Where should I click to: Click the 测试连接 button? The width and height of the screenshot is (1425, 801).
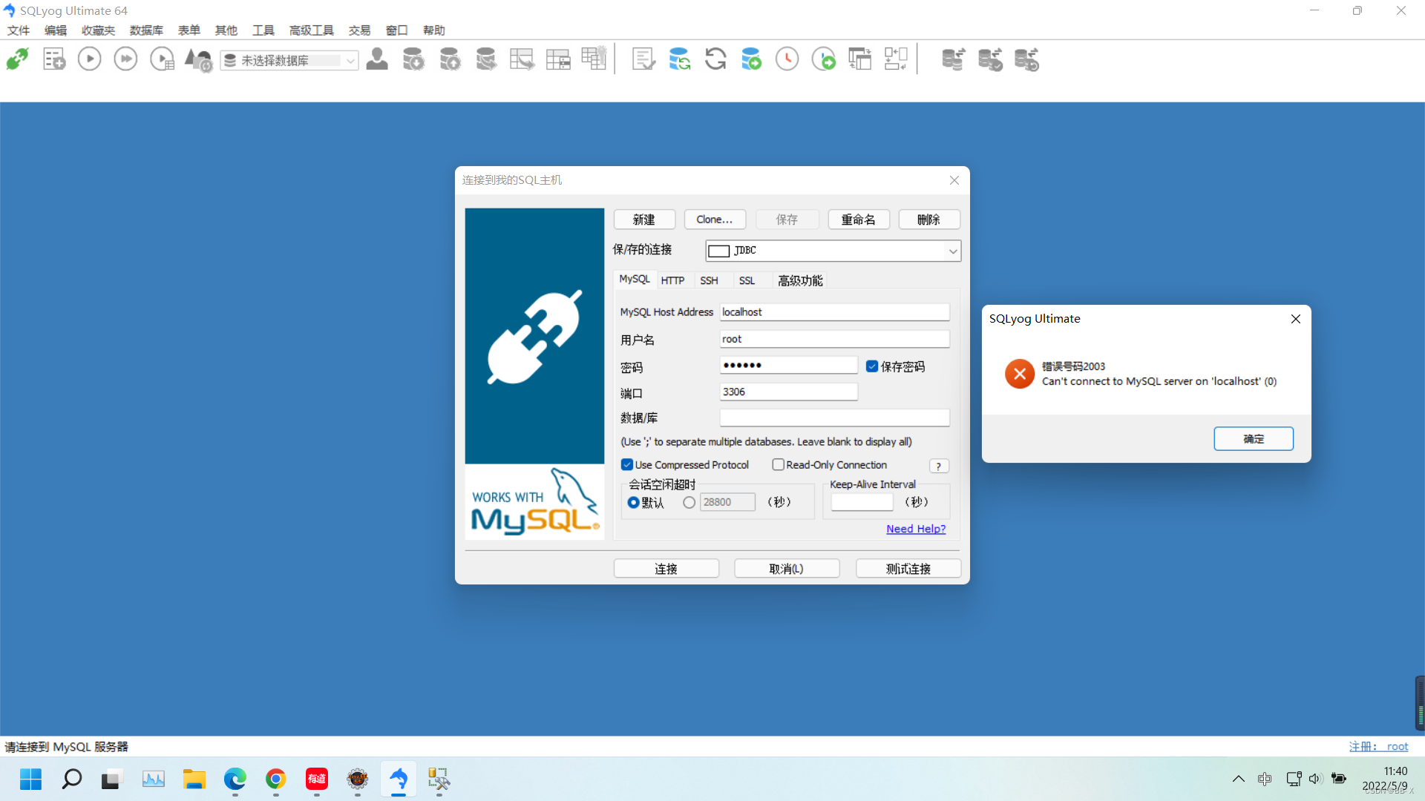pos(908,568)
